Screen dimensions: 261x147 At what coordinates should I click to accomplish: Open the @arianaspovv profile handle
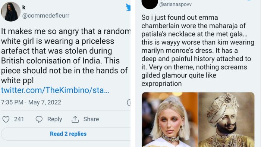(x=176, y=4)
